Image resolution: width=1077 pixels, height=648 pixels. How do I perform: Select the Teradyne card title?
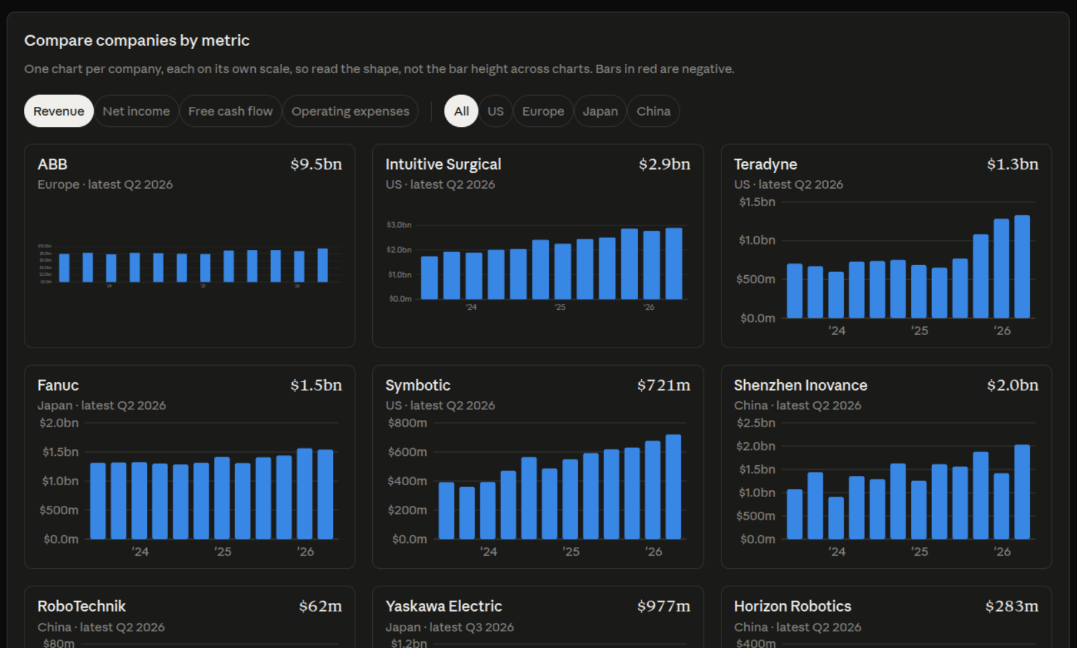coord(765,164)
